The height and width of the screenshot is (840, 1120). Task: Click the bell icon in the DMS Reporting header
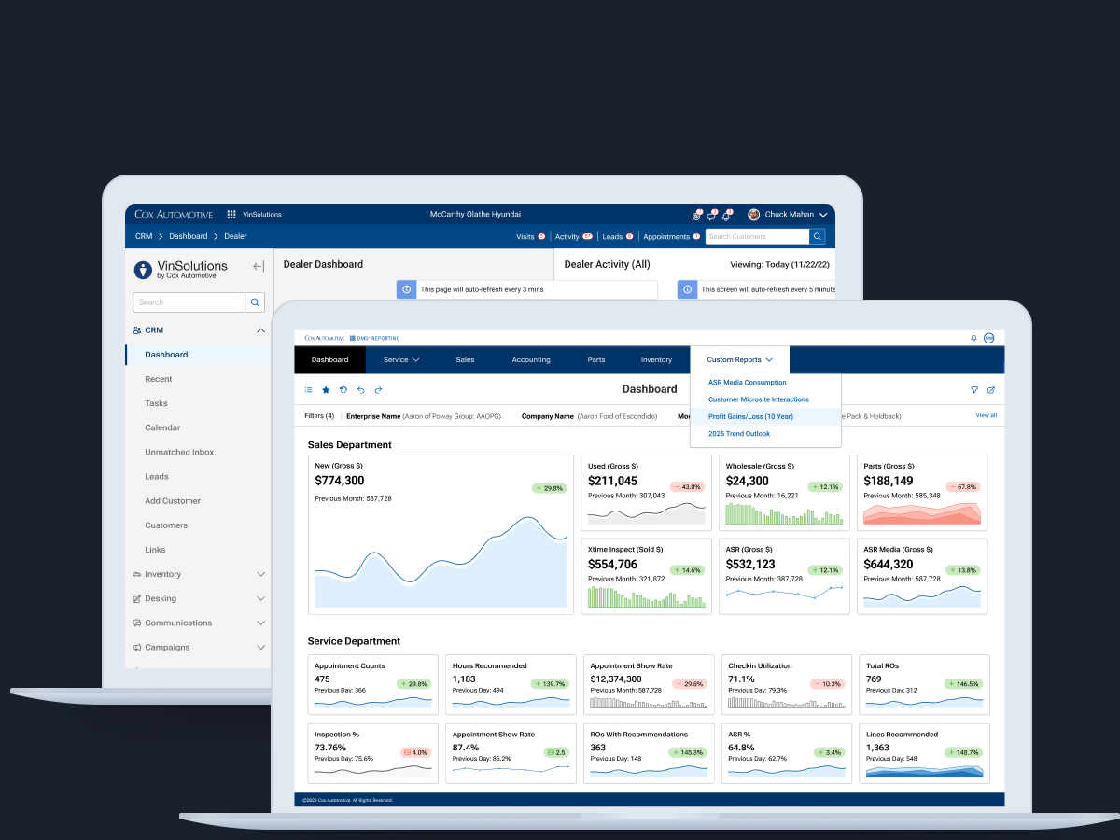pos(974,338)
